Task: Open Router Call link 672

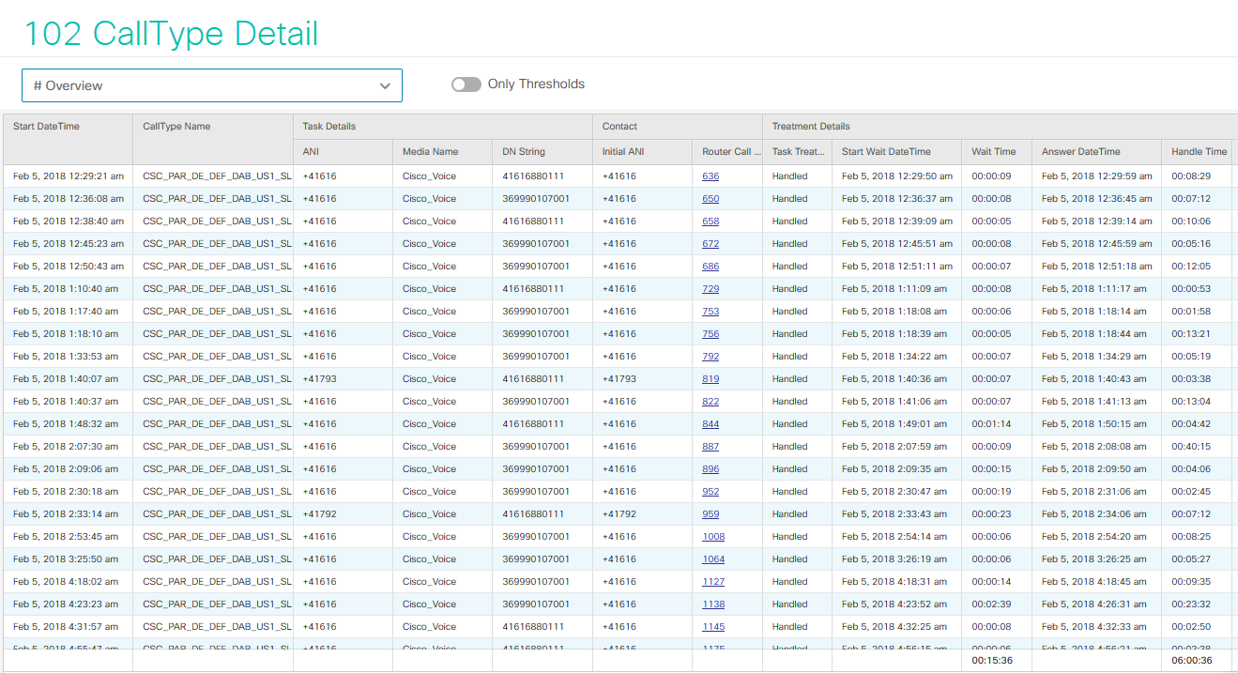Action: point(711,244)
